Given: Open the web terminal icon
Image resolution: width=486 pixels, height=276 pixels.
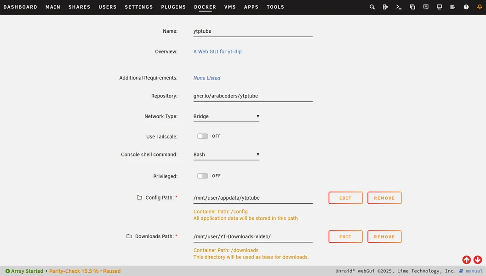Looking at the screenshot, I should coord(399,7).
